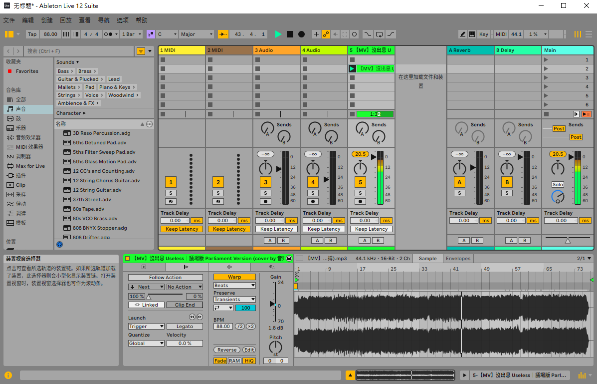The height and width of the screenshot is (384, 597).
Task: Select Favorites in the collections list
Action: tap(27, 71)
